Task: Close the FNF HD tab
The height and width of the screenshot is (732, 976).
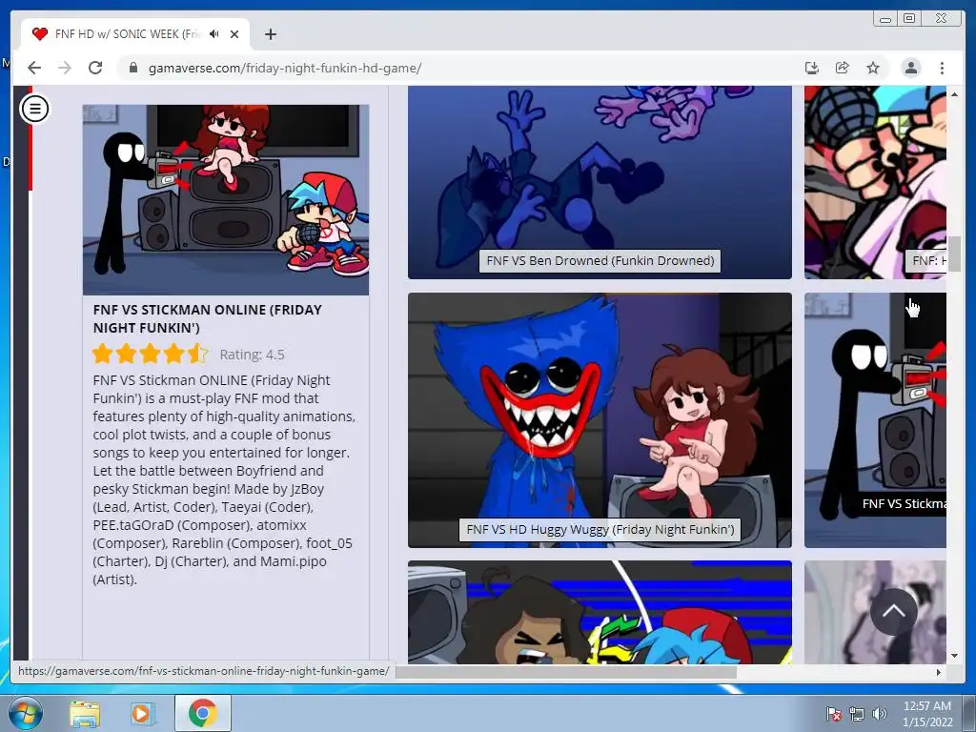Action: point(234,34)
